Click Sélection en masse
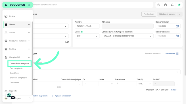 coord(152,54)
